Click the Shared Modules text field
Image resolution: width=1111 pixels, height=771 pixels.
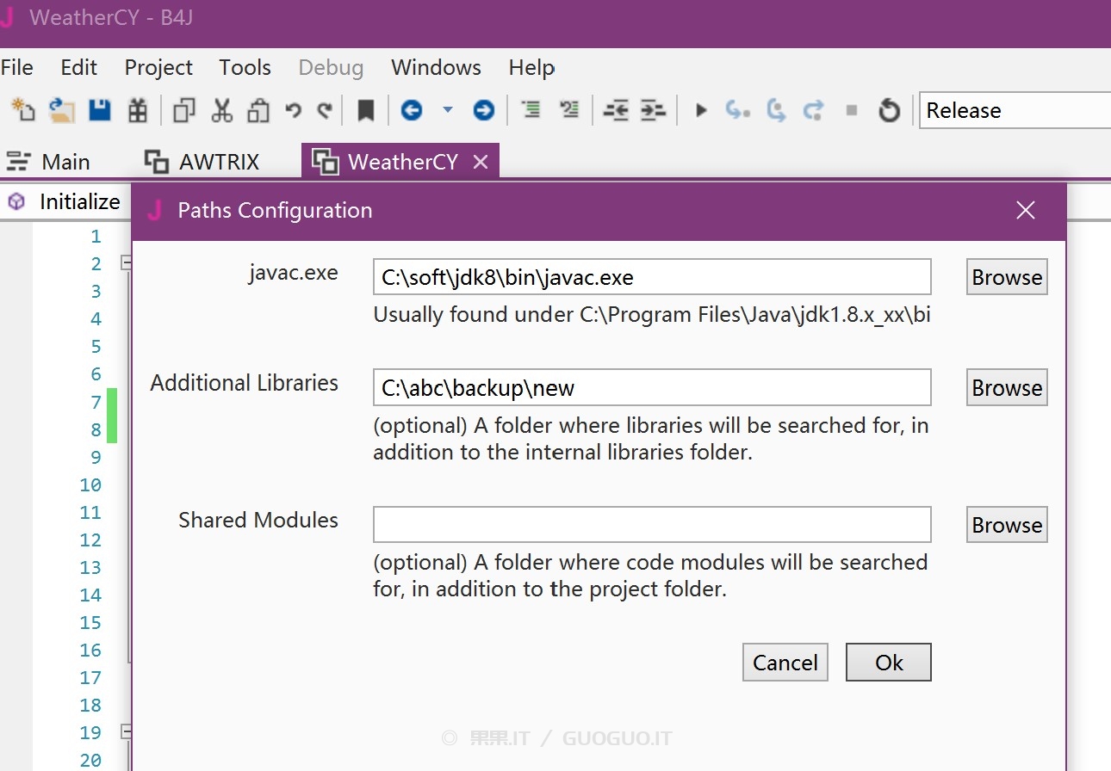pos(651,525)
